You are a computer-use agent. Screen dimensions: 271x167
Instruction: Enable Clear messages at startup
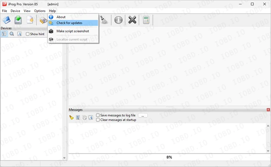[x=98, y=120]
